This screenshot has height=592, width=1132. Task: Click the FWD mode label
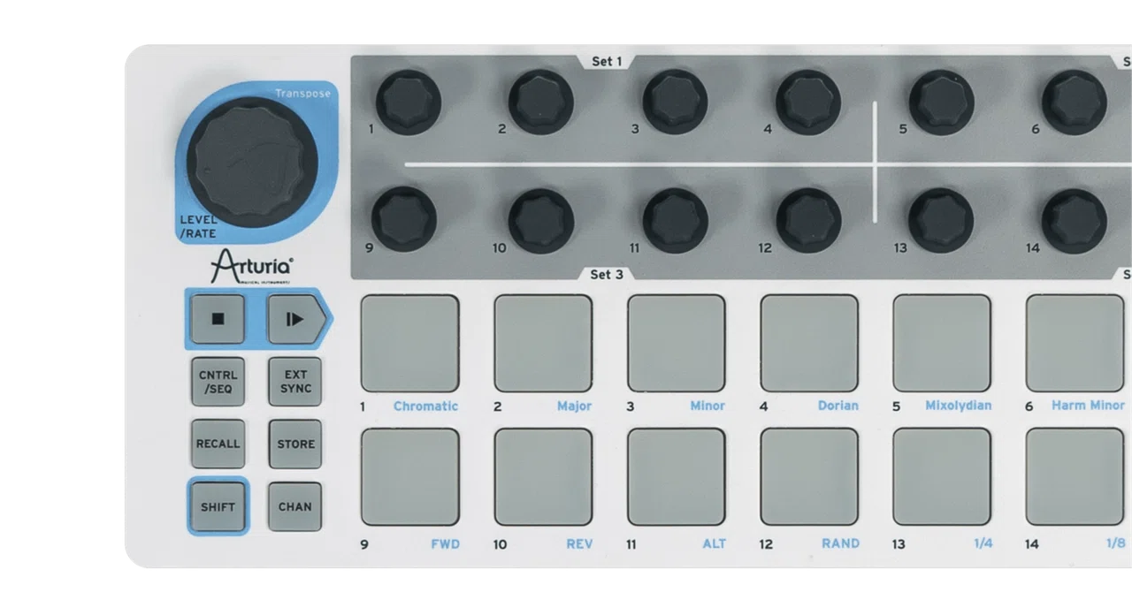click(x=446, y=544)
